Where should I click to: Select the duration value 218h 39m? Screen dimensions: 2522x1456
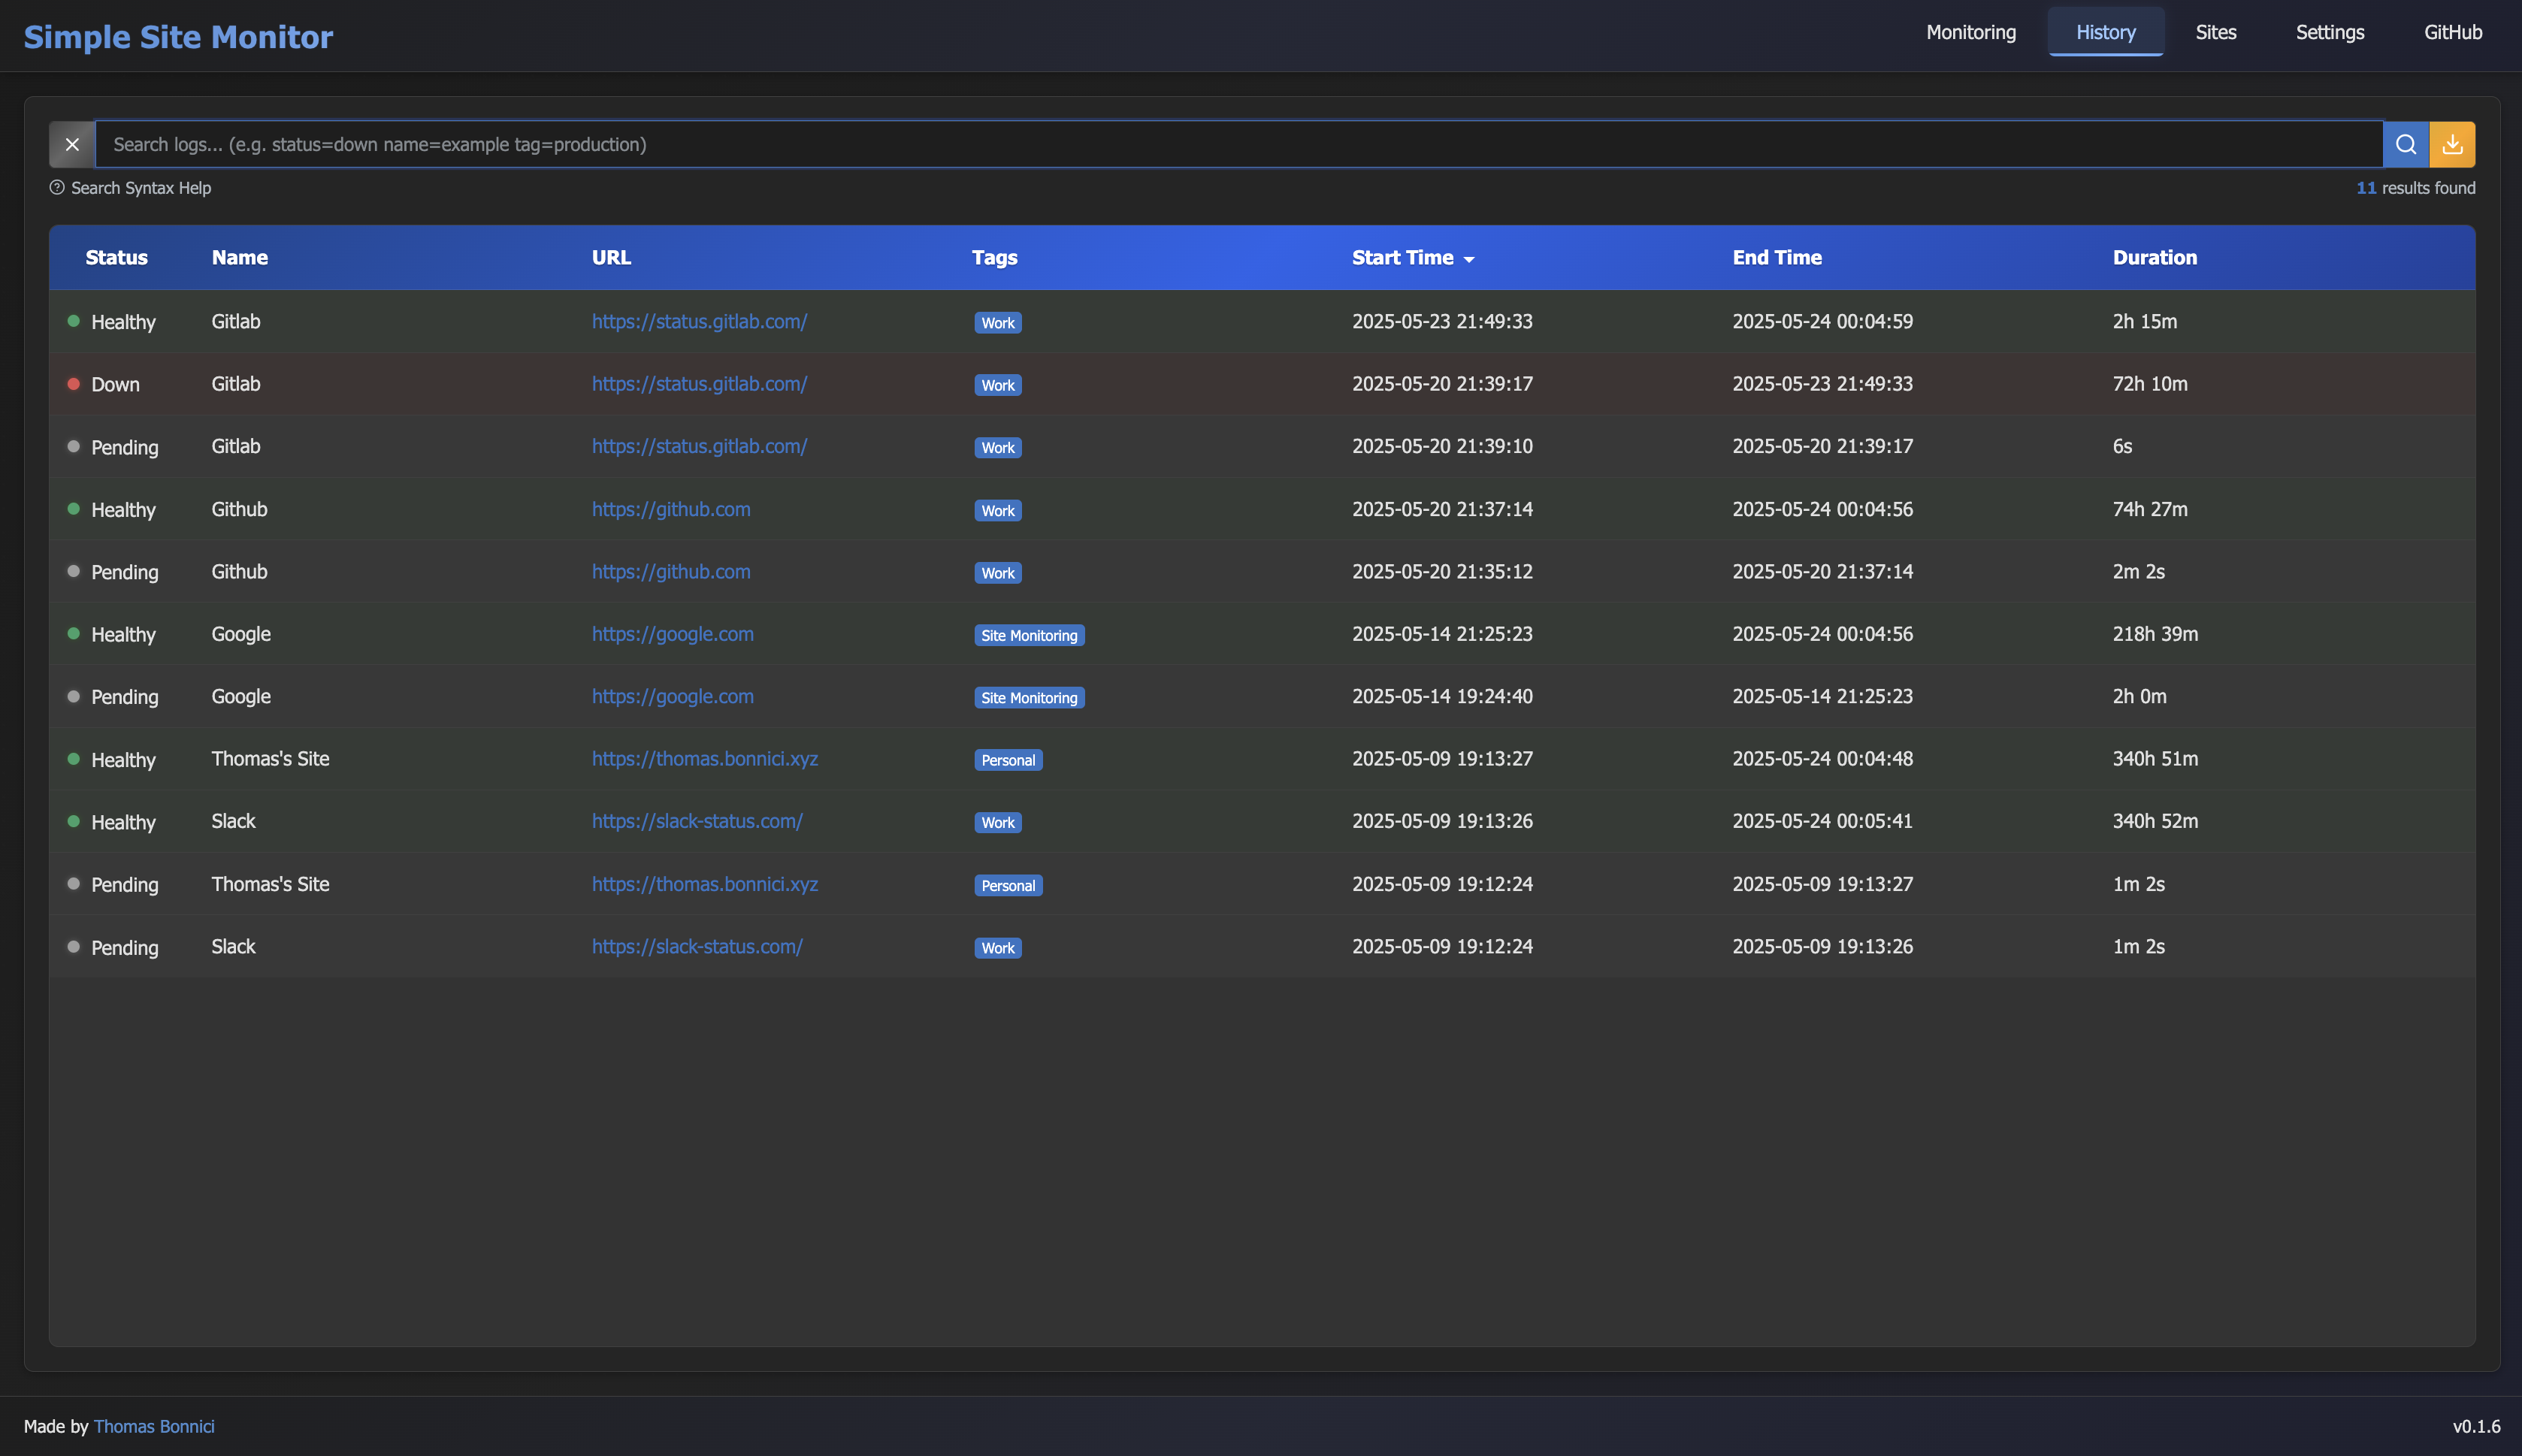click(2155, 634)
